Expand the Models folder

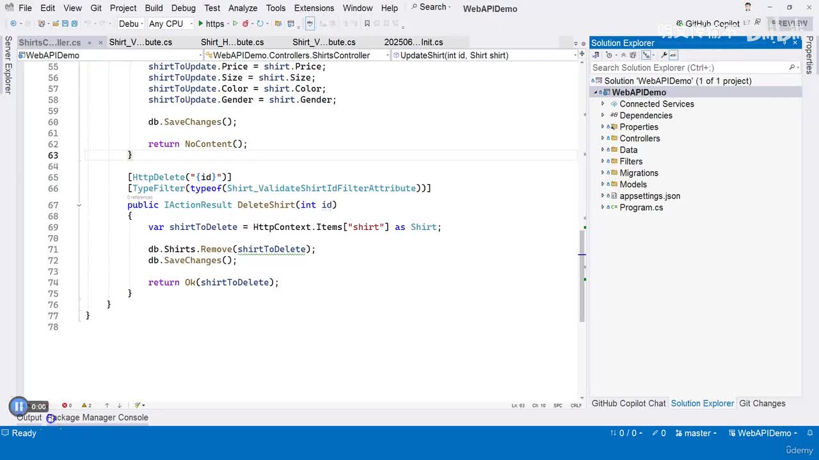click(603, 185)
